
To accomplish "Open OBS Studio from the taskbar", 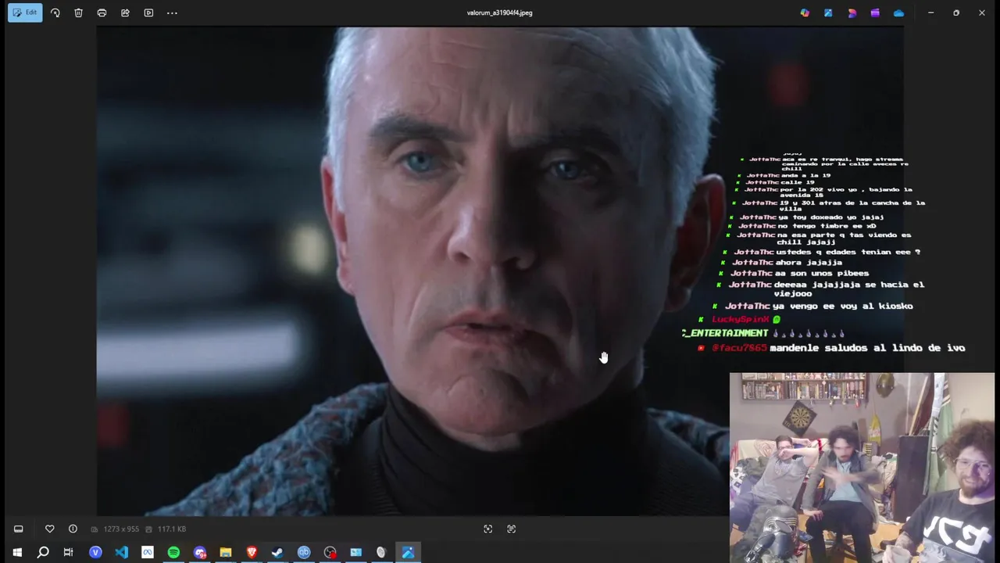I will click(330, 552).
